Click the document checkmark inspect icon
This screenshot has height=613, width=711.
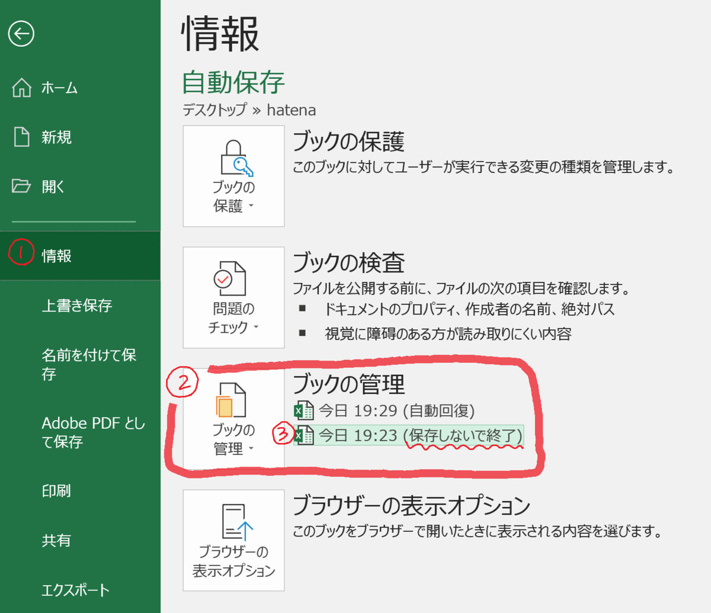pos(229,278)
